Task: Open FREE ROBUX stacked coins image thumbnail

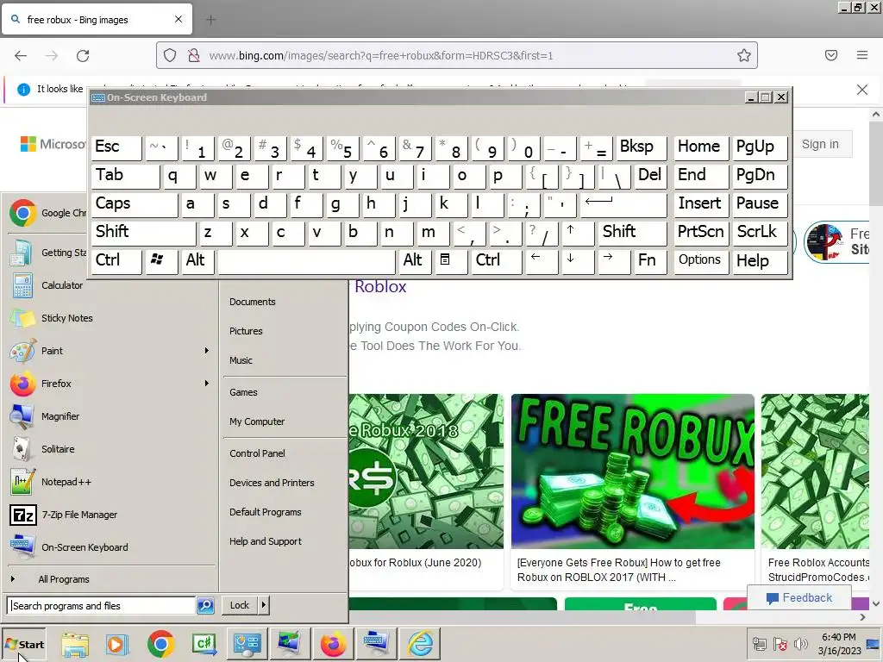Action: click(632, 472)
